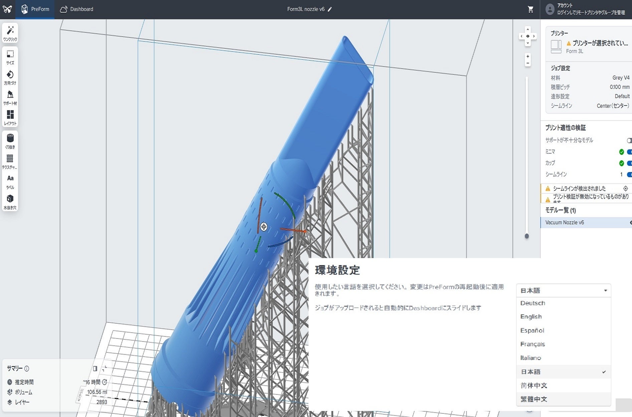The width and height of the screenshot is (632, 417).
Task: Edit the job name with pencil icon
Action: point(330,9)
